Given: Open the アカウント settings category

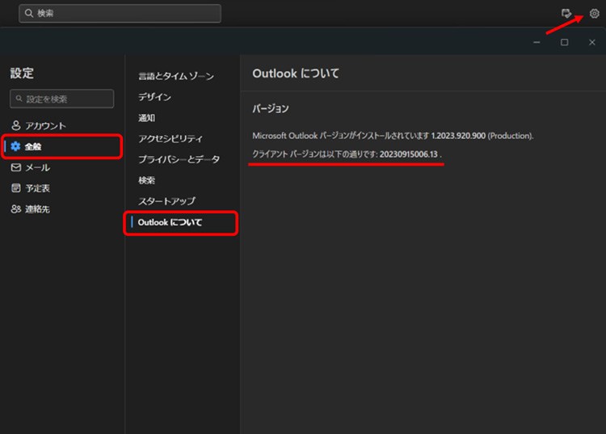Looking at the screenshot, I should click(x=62, y=125).
